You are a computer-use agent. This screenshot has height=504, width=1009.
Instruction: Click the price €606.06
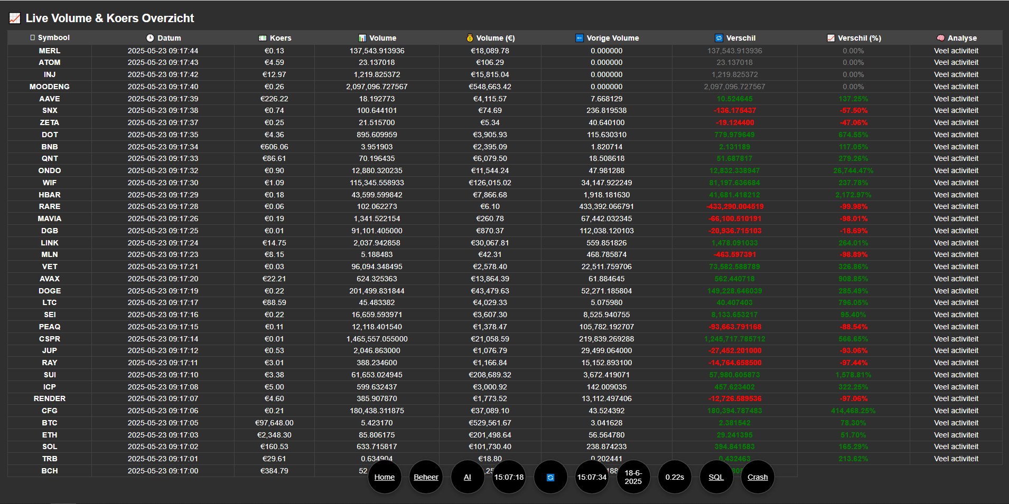tap(274, 147)
